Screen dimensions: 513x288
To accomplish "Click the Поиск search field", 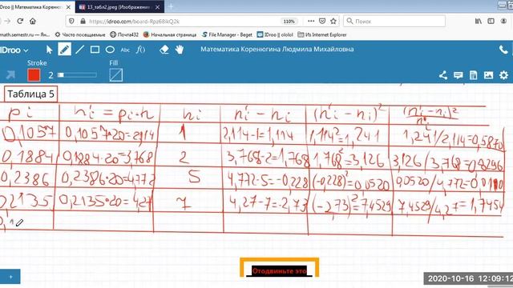I will click(x=394, y=22).
